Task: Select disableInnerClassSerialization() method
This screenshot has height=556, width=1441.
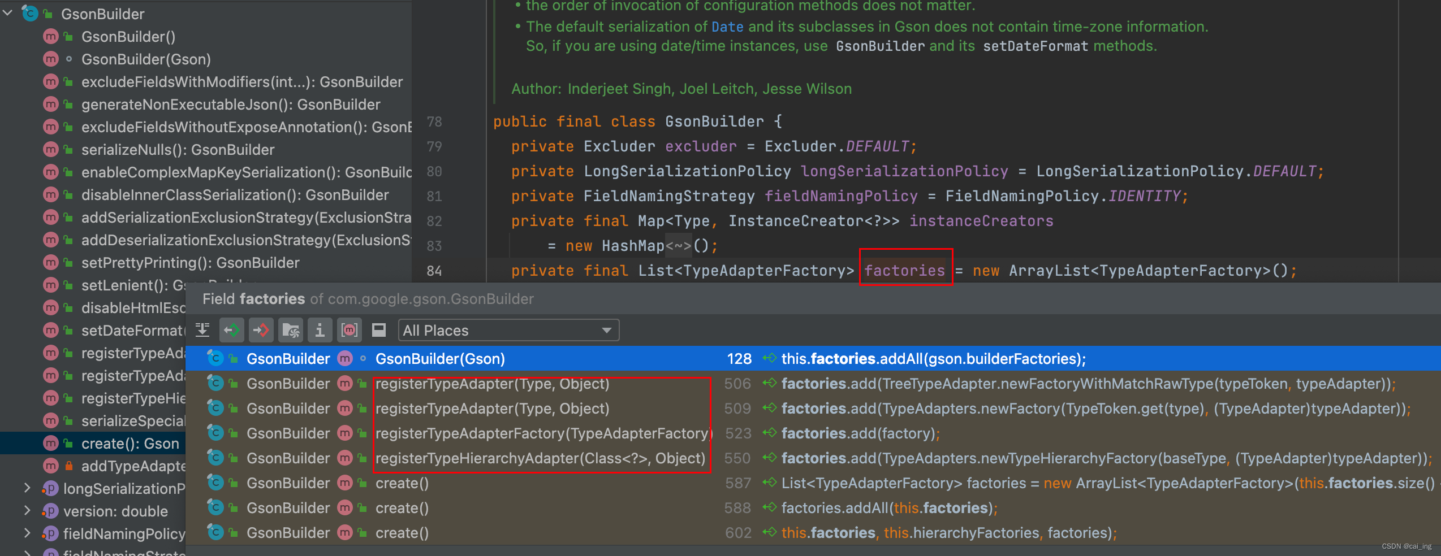Action: coord(235,195)
